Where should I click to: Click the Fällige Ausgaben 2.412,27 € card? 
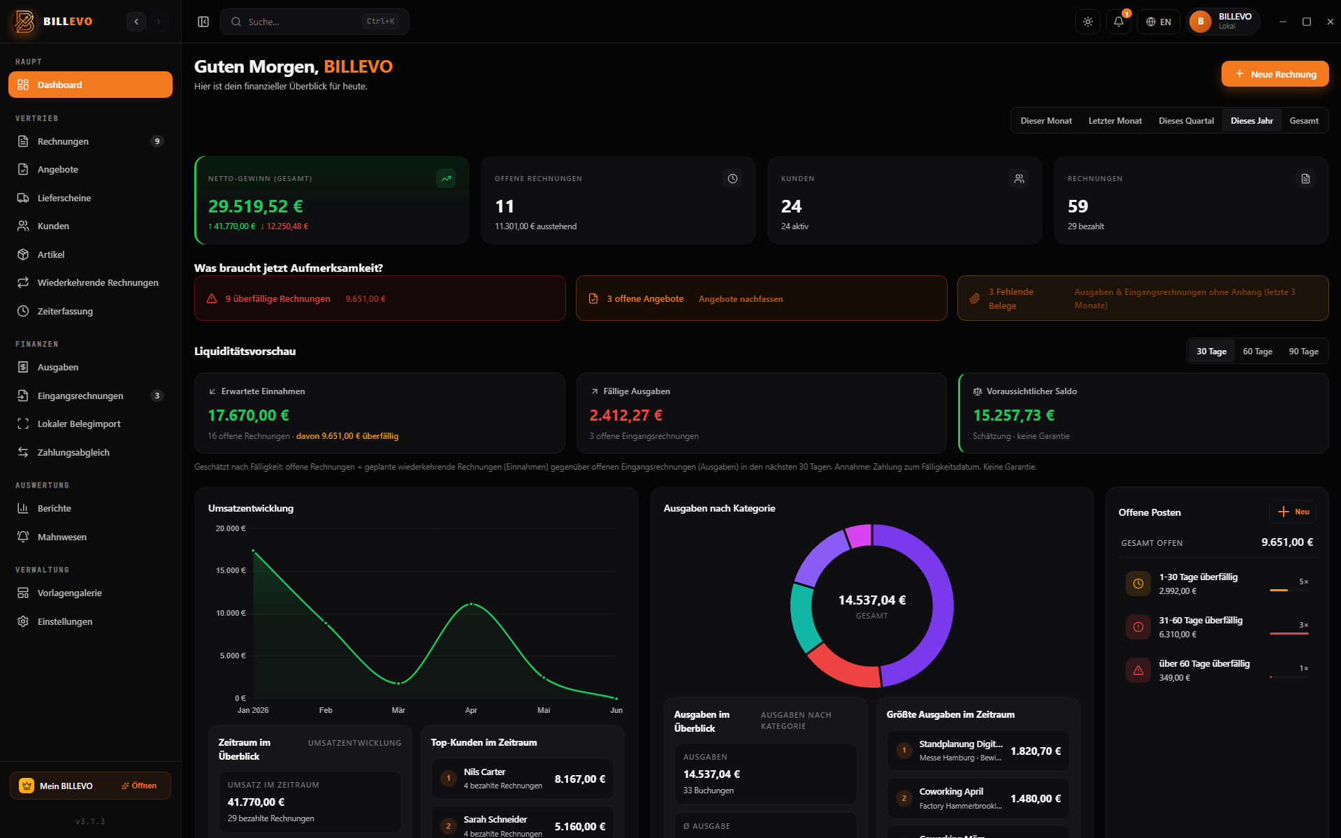click(x=761, y=413)
